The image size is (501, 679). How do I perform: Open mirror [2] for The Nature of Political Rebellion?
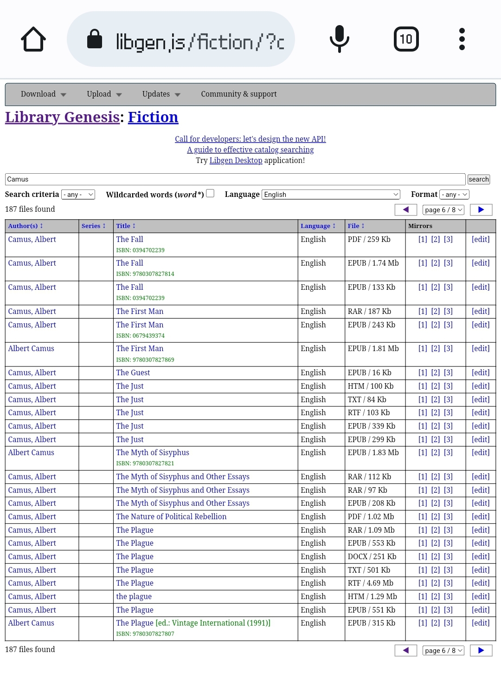[436, 516]
